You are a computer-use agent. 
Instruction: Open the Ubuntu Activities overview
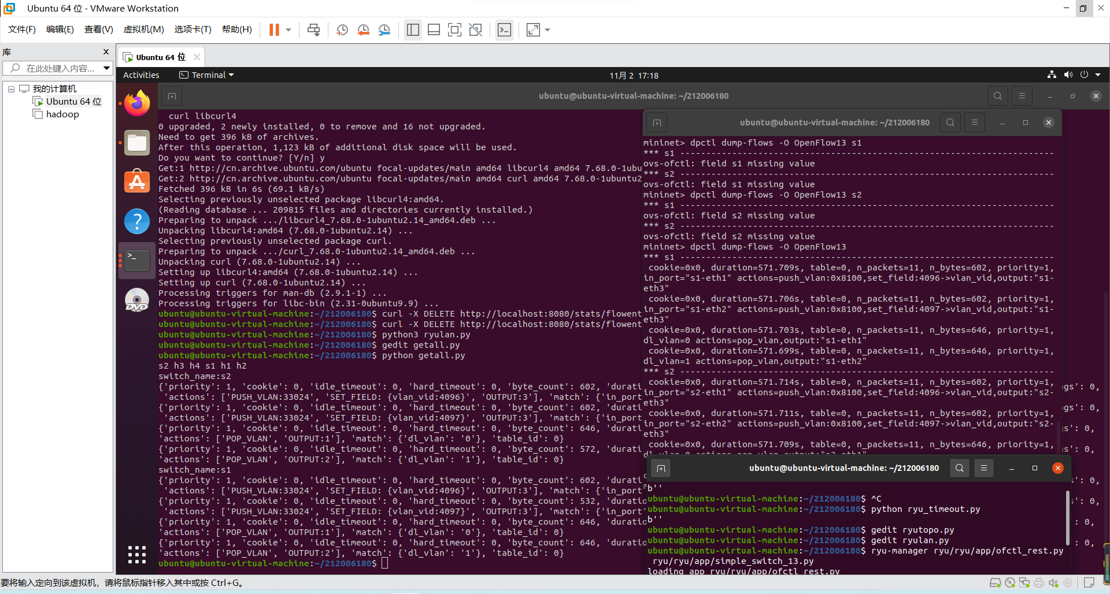coord(141,75)
